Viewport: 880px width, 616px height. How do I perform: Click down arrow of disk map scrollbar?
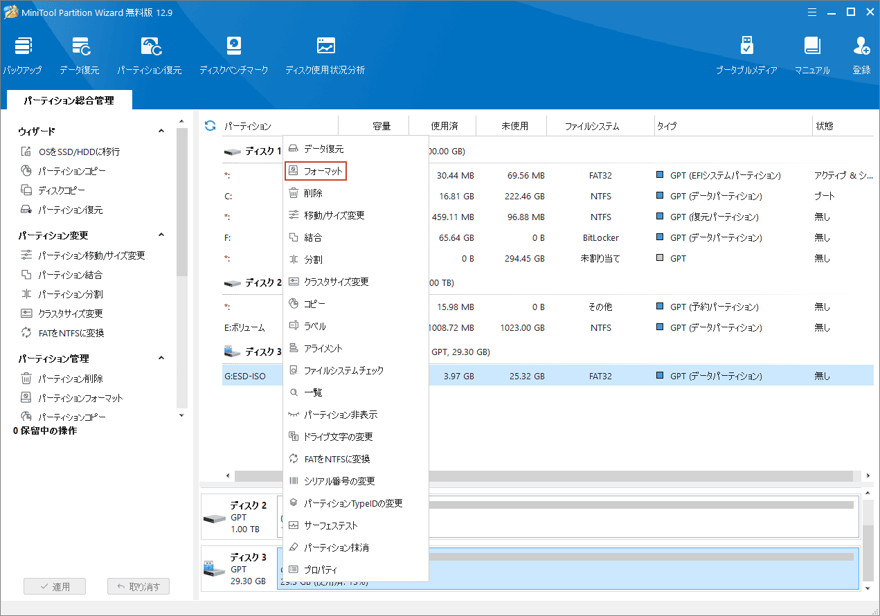868,588
